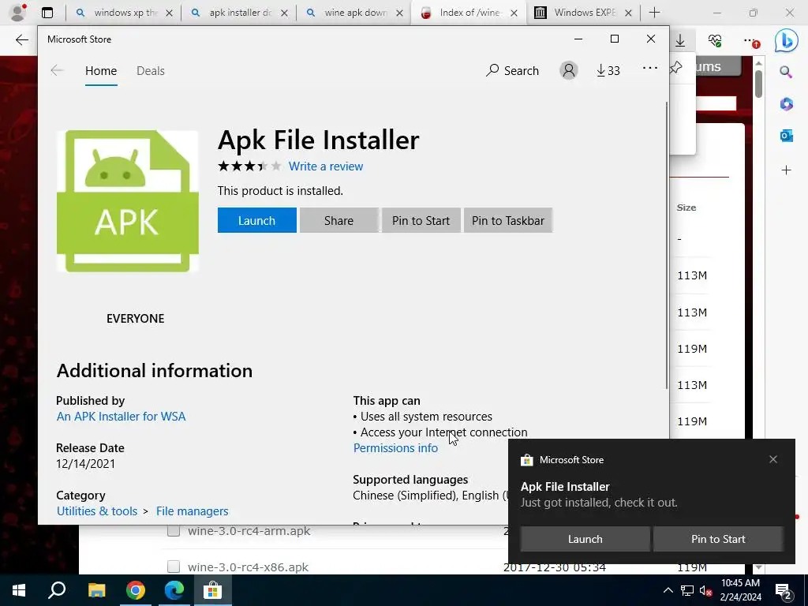
Task: Switch to the Home tab in Store
Action: (x=101, y=70)
